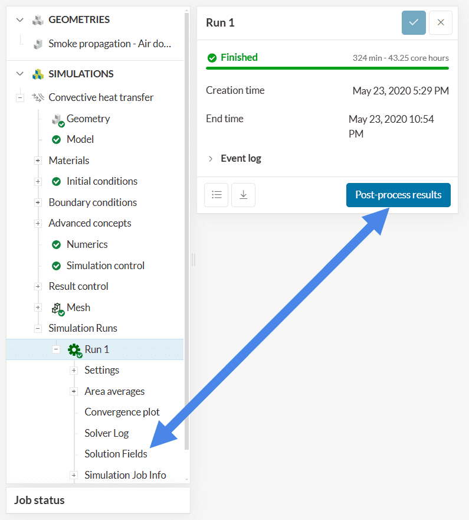Collapse the GEOMETRIES section chevron
This screenshot has height=520, width=469.
(20, 20)
